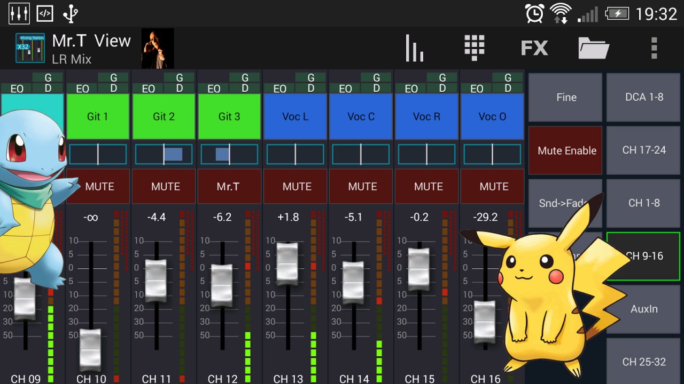
Task: Toggle the Mr.T button on Git 3
Action: coord(230,187)
